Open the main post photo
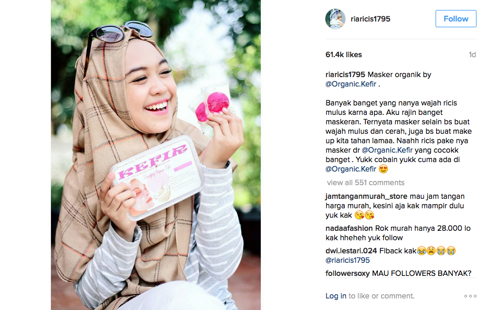 [x=156, y=155]
